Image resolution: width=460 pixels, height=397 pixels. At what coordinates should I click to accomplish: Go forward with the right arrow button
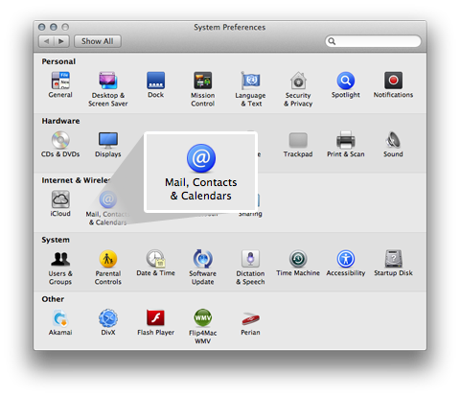61,41
